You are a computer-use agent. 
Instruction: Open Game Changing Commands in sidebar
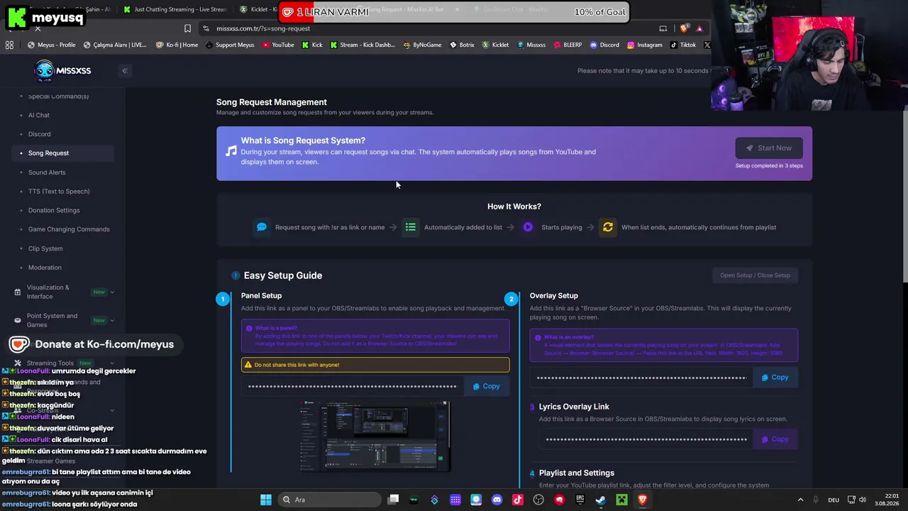[x=69, y=229]
